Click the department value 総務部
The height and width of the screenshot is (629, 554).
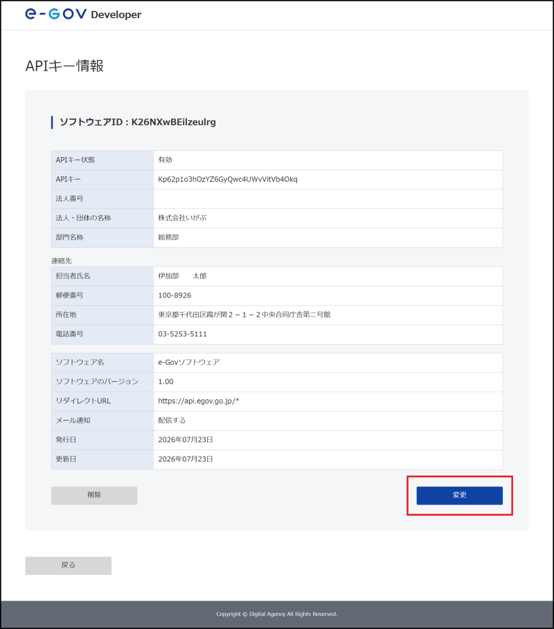tap(168, 237)
